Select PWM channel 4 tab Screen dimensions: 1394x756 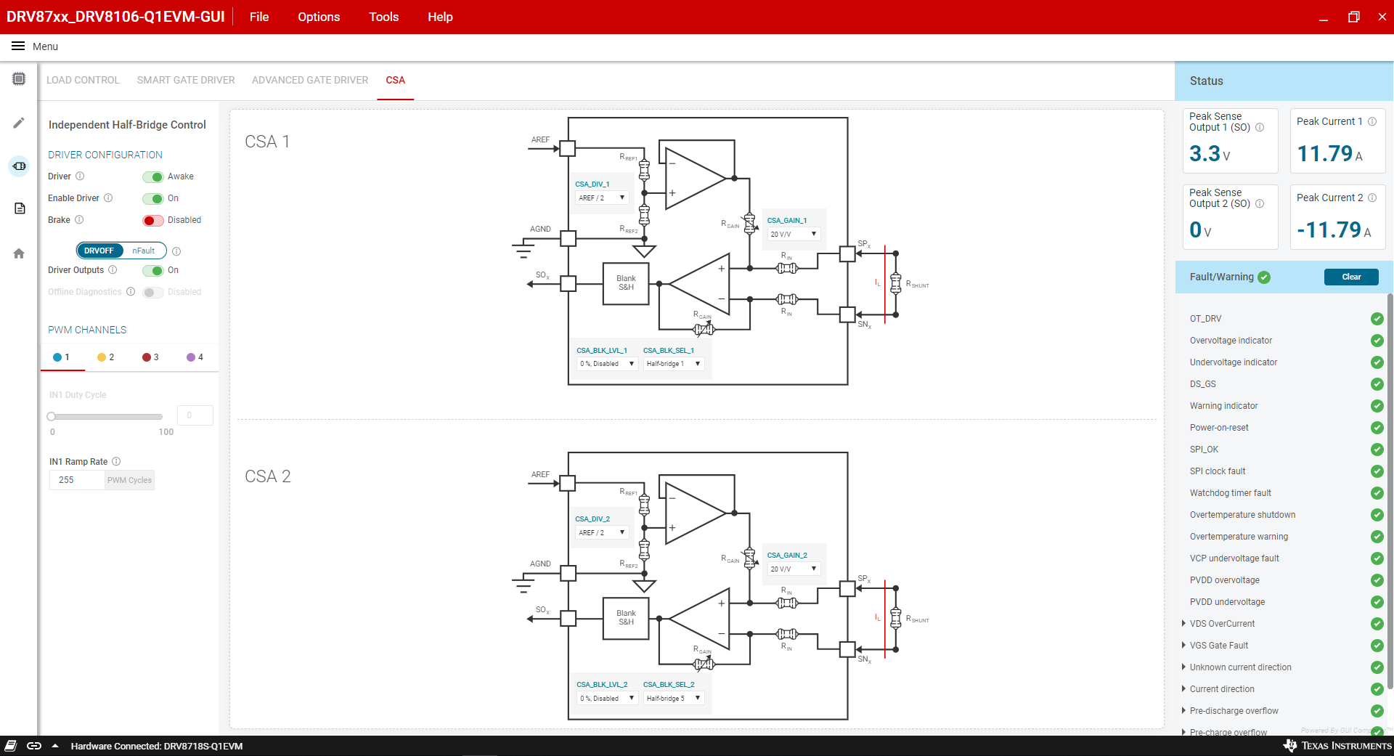pyautogui.click(x=195, y=357)
